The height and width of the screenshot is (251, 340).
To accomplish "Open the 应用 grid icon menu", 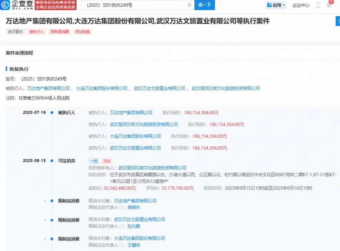I will (276, 5).
